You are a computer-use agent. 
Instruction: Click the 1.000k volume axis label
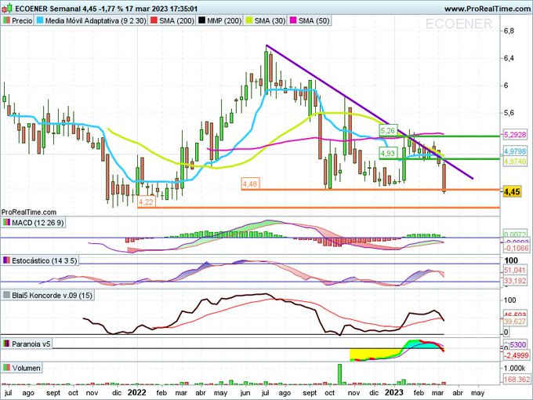515,368
